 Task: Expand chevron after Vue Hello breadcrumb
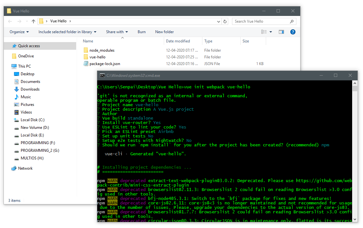click(x=70, y=21)
